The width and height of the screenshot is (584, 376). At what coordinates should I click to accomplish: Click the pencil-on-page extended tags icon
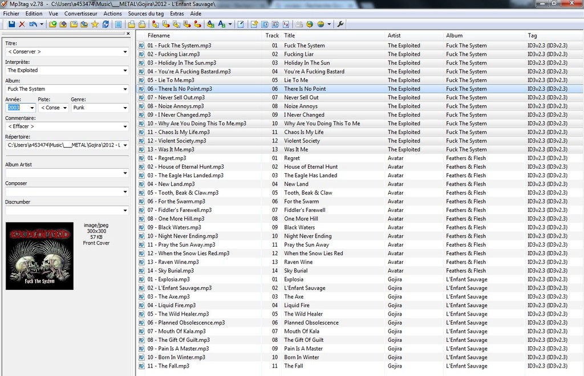(x=241, y=24)
